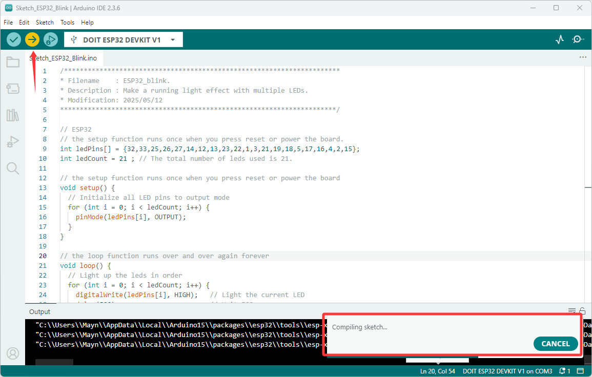Open the Tools menu

coord(67,22)
